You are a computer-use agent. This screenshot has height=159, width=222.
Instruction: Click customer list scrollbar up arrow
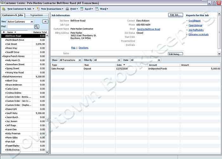pos(47,36)
